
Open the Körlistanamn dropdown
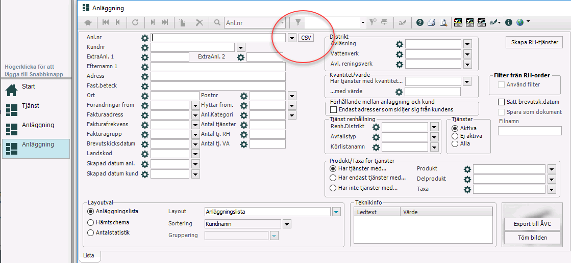[x=434, y=148]
